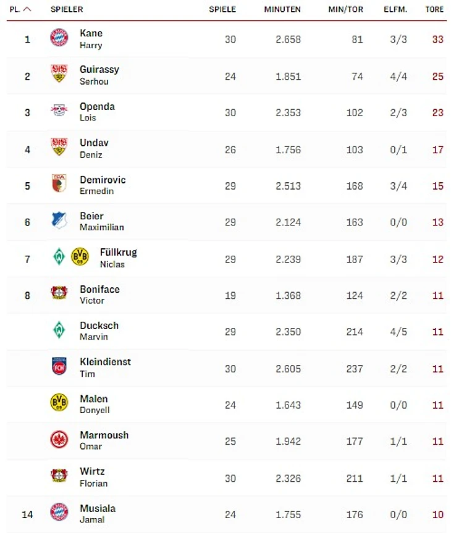Viewport: 451px width, 533px height.
Task: Click Werder Bremen crest beside Ducksch
Action: (x=59, y=330)
